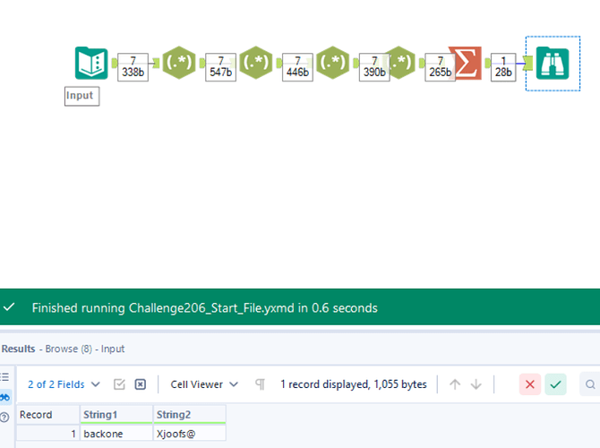Open the 2 of 2 Fields dropdown
Viewport: 600px width, 448px height.
64,384
